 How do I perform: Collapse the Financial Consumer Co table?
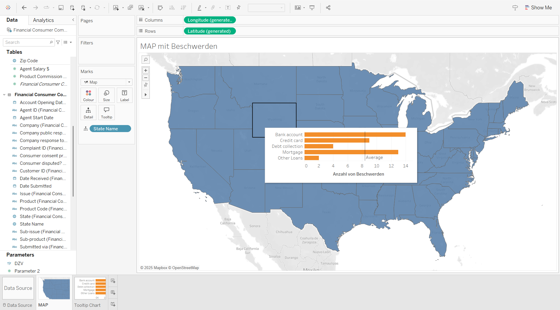click(4, 94)
